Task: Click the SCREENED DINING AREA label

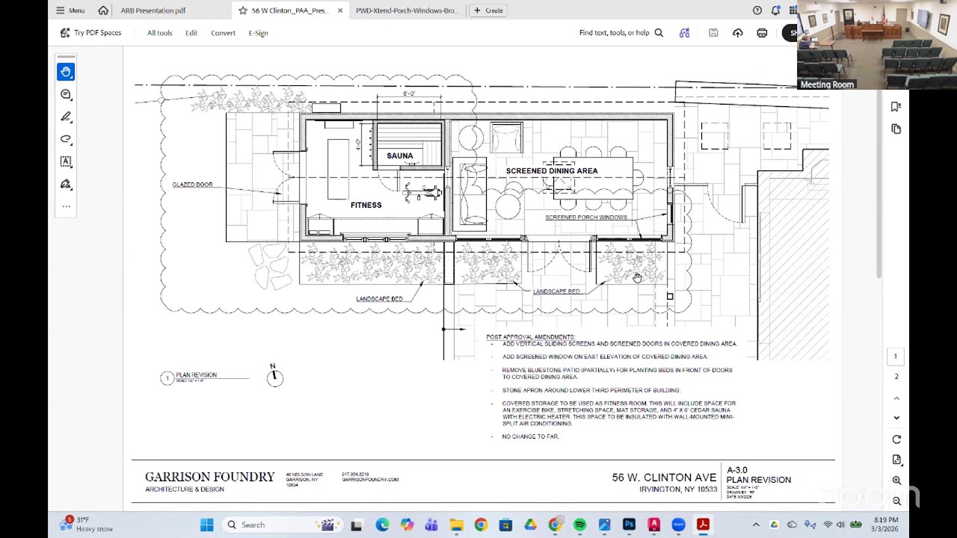Action: pyautogui.click(x=552, y=171)
